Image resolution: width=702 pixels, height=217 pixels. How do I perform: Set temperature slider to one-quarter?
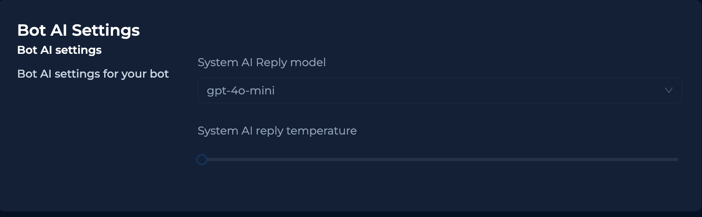pos(321,160)
